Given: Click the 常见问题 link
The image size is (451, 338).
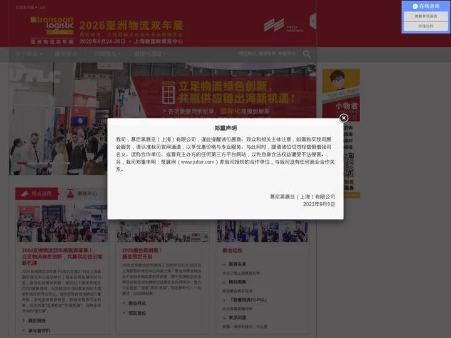Looking at the screenshot, I should click(237, 317).
